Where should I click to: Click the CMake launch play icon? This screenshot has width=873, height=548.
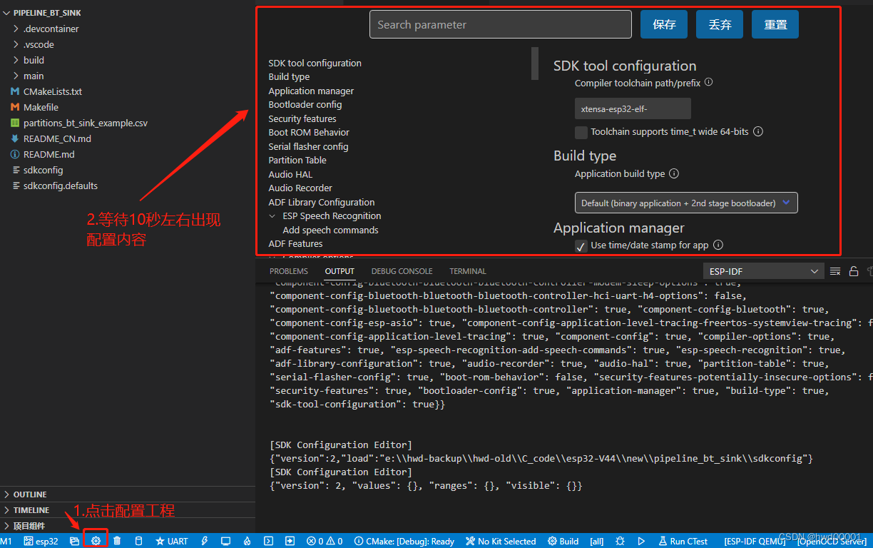click(x=641, y=541)
